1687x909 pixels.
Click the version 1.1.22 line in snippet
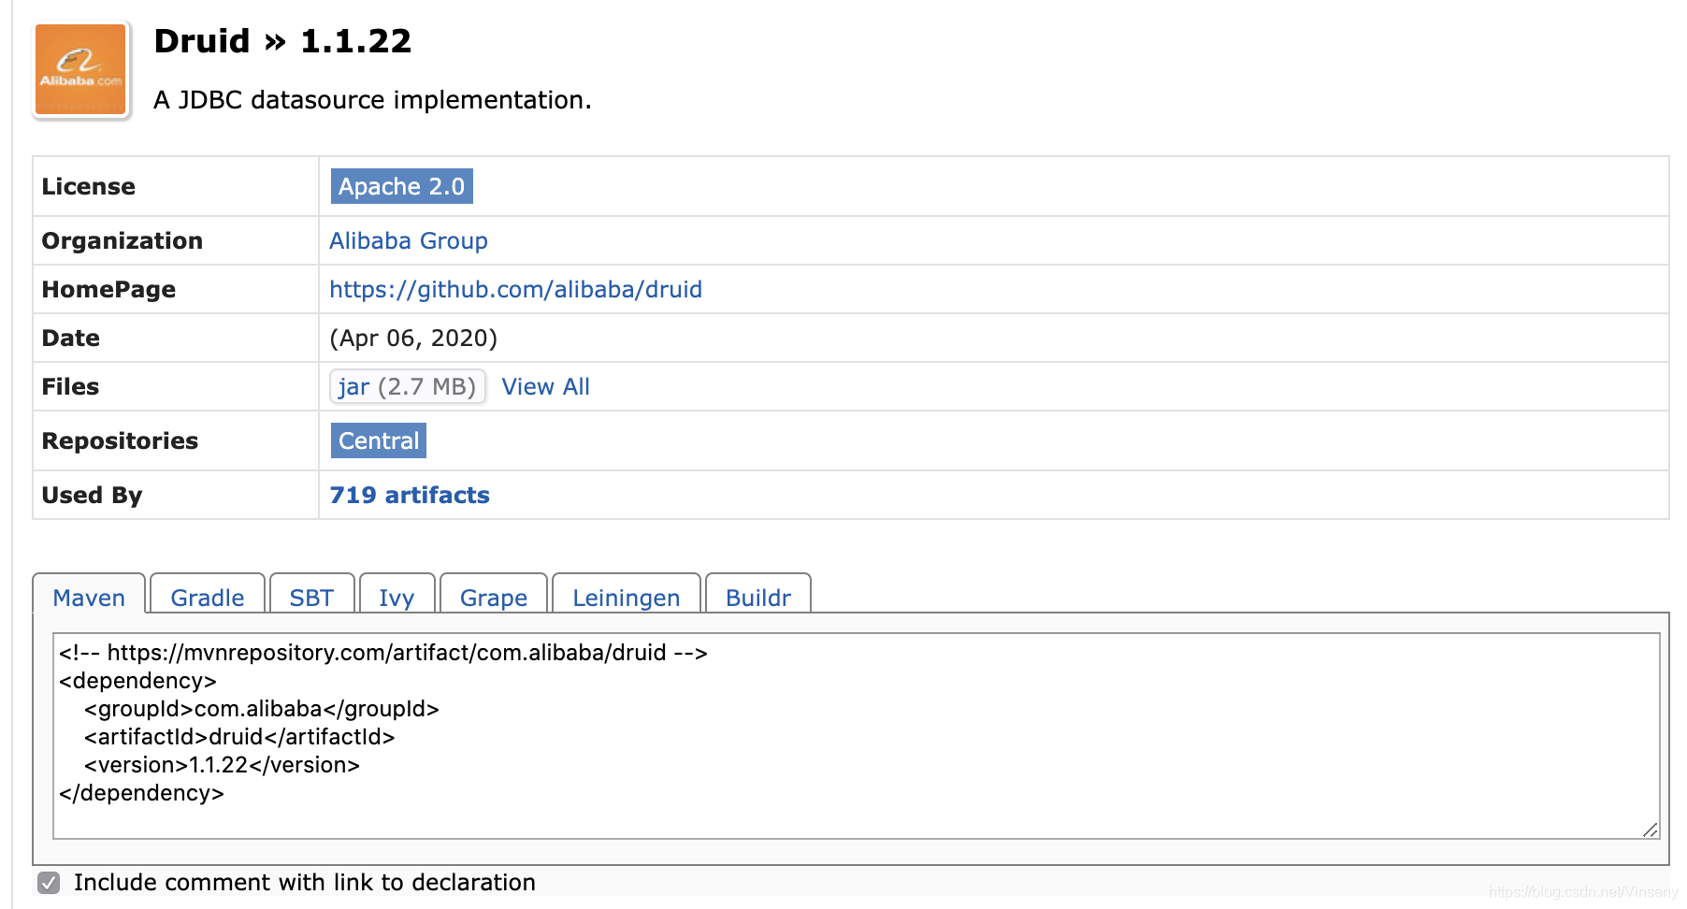(x=222, y=765)
